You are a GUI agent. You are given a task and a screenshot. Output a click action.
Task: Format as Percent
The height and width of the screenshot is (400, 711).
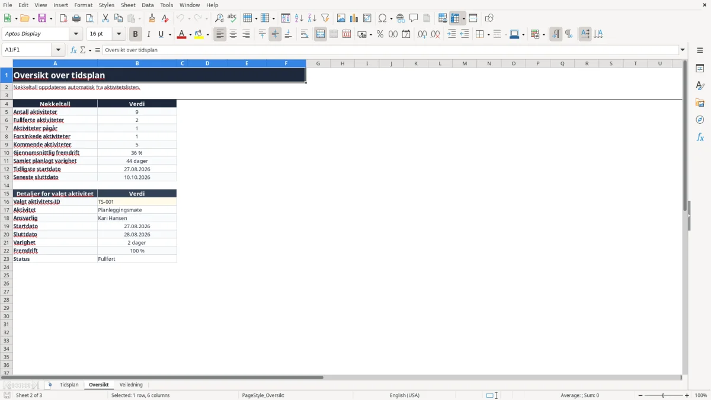380,34
